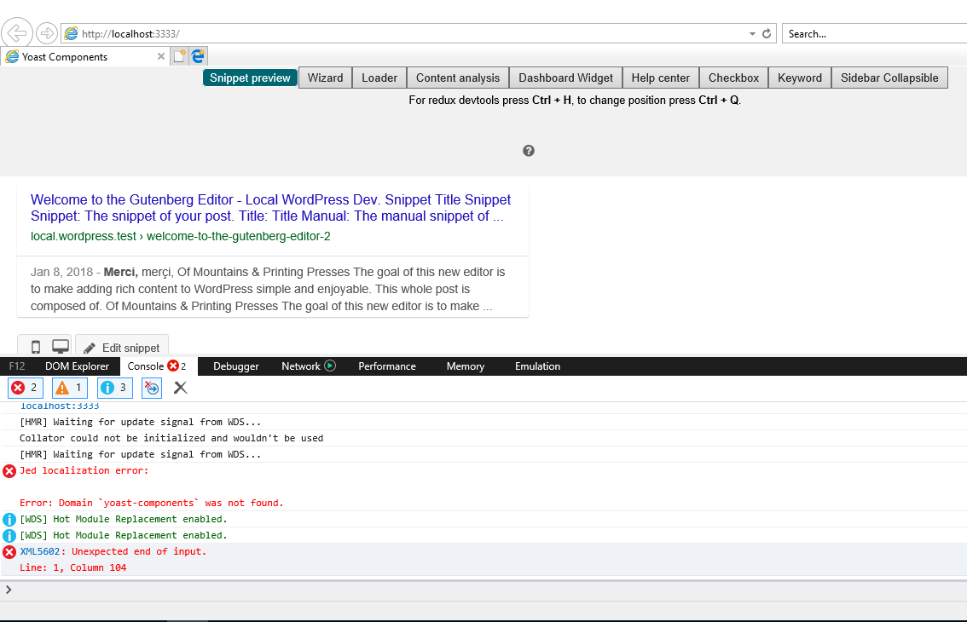Switch snippet preview to mobile view

(x=34, y=346)
